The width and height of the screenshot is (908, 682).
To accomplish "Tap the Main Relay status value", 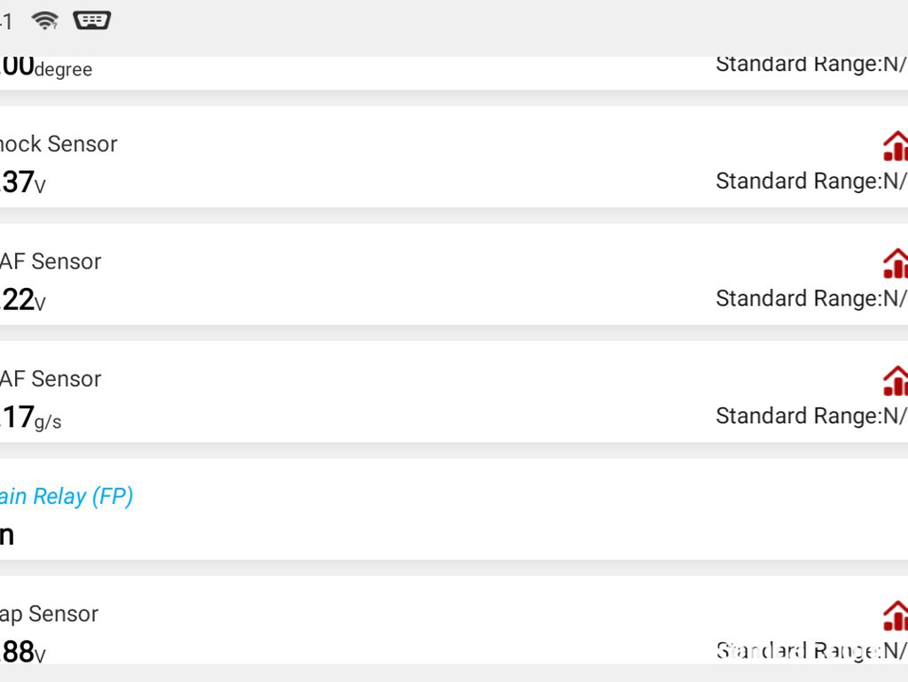I will [7, 535].
